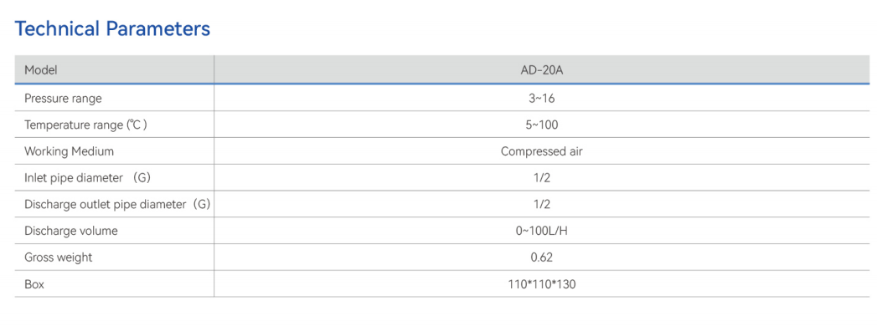Click the Technical Parameters heading
Screen dimensions: 877x326
112,28
